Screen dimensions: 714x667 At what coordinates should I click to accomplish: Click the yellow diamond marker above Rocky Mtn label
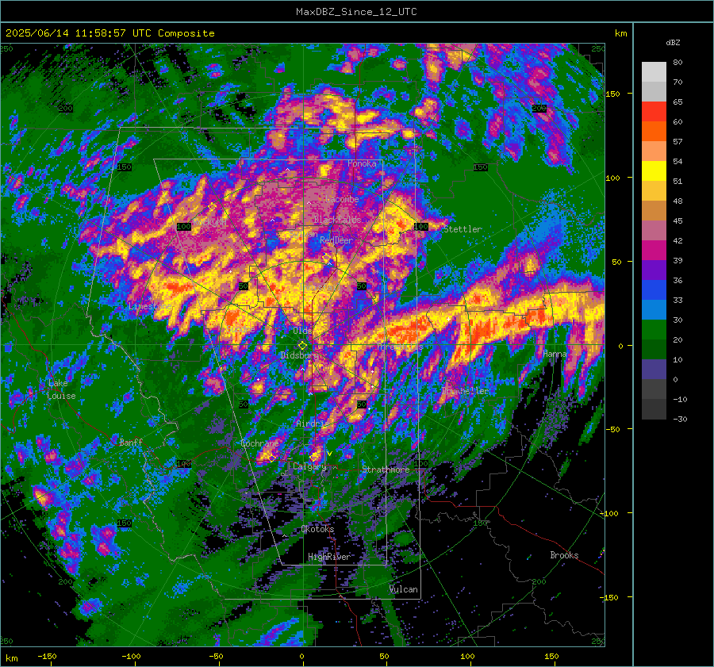click(212, 207)
